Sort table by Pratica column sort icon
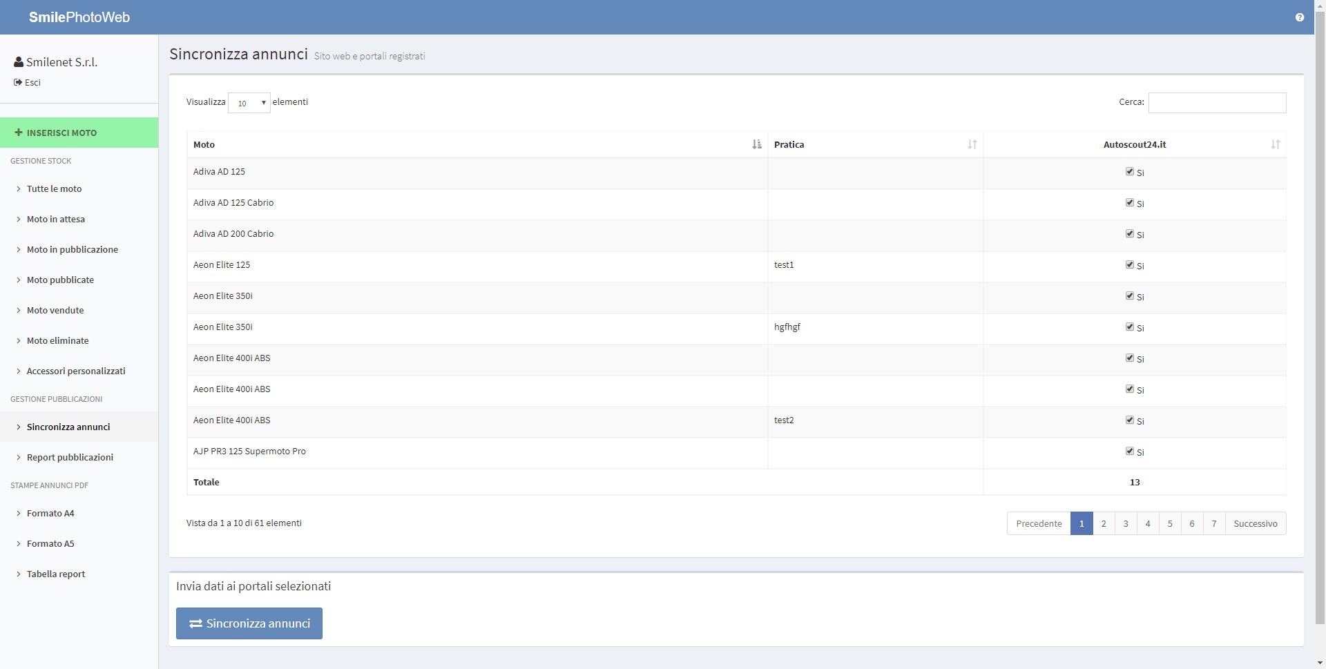 [972, 144]
